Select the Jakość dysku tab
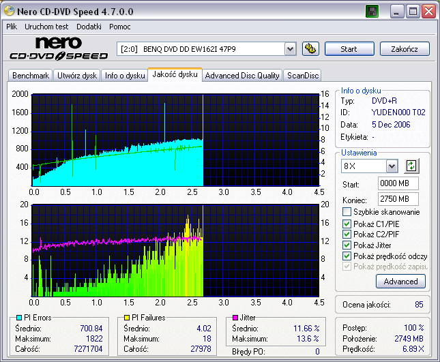Image resolution: width=440 pixels, height=362 pixels. (x=175, y=74)
